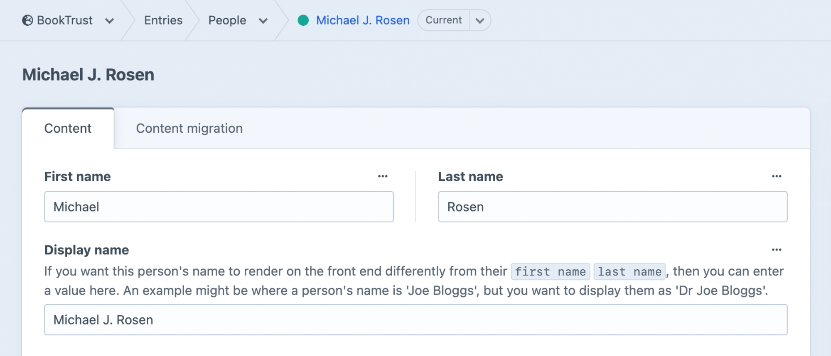The height and width of the screenshot is (356, 831).
Task: Click the 'last name' code tag
Action: coord(629,271)
